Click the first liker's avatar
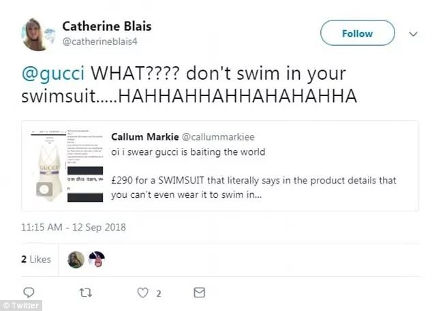432x311 pixels. point(76,259)
